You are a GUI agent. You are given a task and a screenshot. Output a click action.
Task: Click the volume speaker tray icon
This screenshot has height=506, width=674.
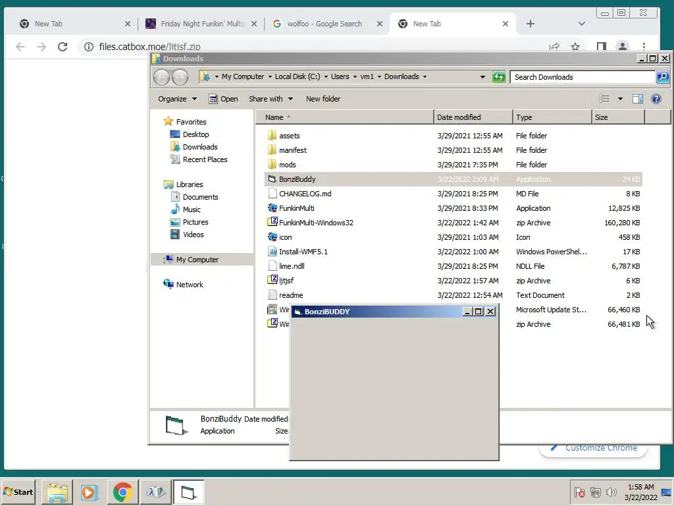611,492
